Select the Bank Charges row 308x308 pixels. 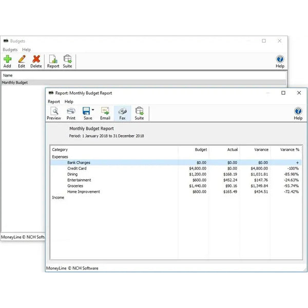(176, 163)
